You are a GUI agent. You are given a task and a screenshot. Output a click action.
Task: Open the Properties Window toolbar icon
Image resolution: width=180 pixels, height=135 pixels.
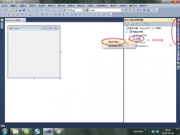(x=129, y=10)
